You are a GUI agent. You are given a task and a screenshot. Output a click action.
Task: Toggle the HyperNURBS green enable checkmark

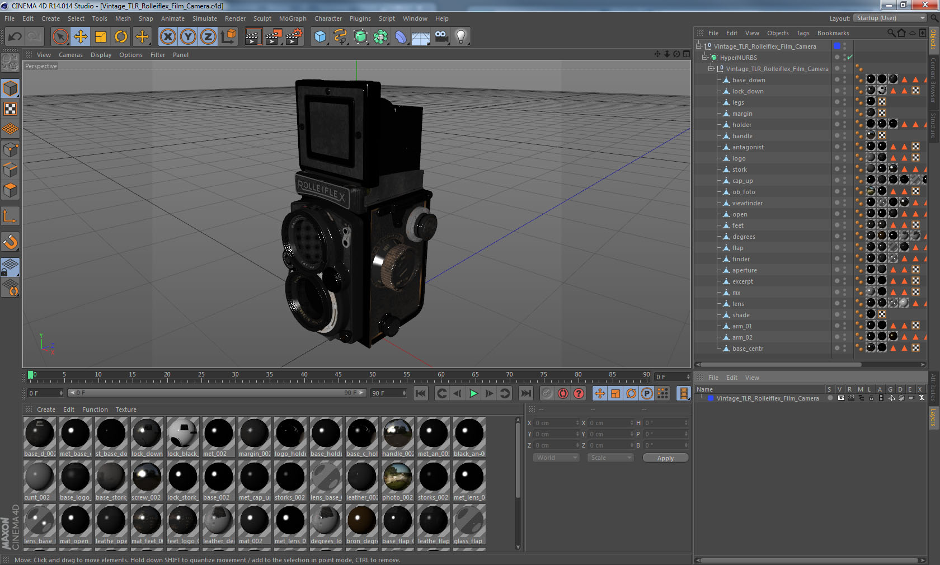[850, 58]
